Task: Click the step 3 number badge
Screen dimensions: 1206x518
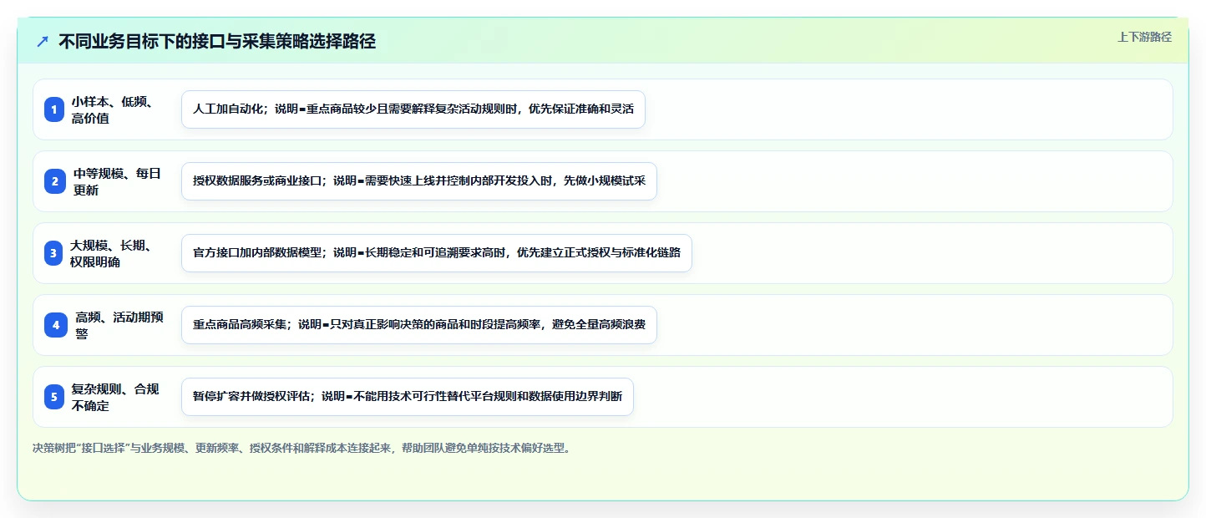Action: pyautogui.click(x=54, y=253)
